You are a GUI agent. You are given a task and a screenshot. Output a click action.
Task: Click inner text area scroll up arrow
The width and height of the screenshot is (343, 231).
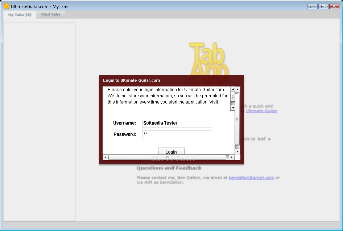[x=233, y=89]
